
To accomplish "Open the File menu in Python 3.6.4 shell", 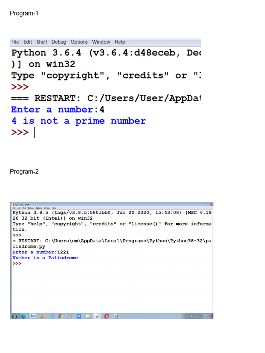I will point(15,42).
